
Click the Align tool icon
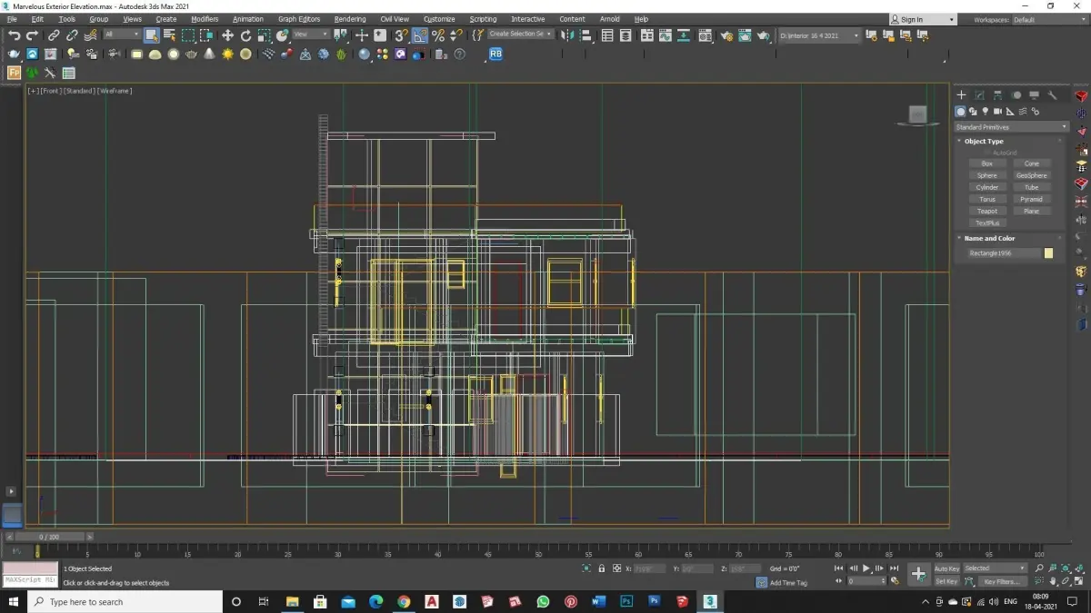[x=586, y=35]
